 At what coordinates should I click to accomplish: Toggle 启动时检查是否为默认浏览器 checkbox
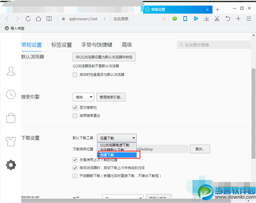click(75, 75)
